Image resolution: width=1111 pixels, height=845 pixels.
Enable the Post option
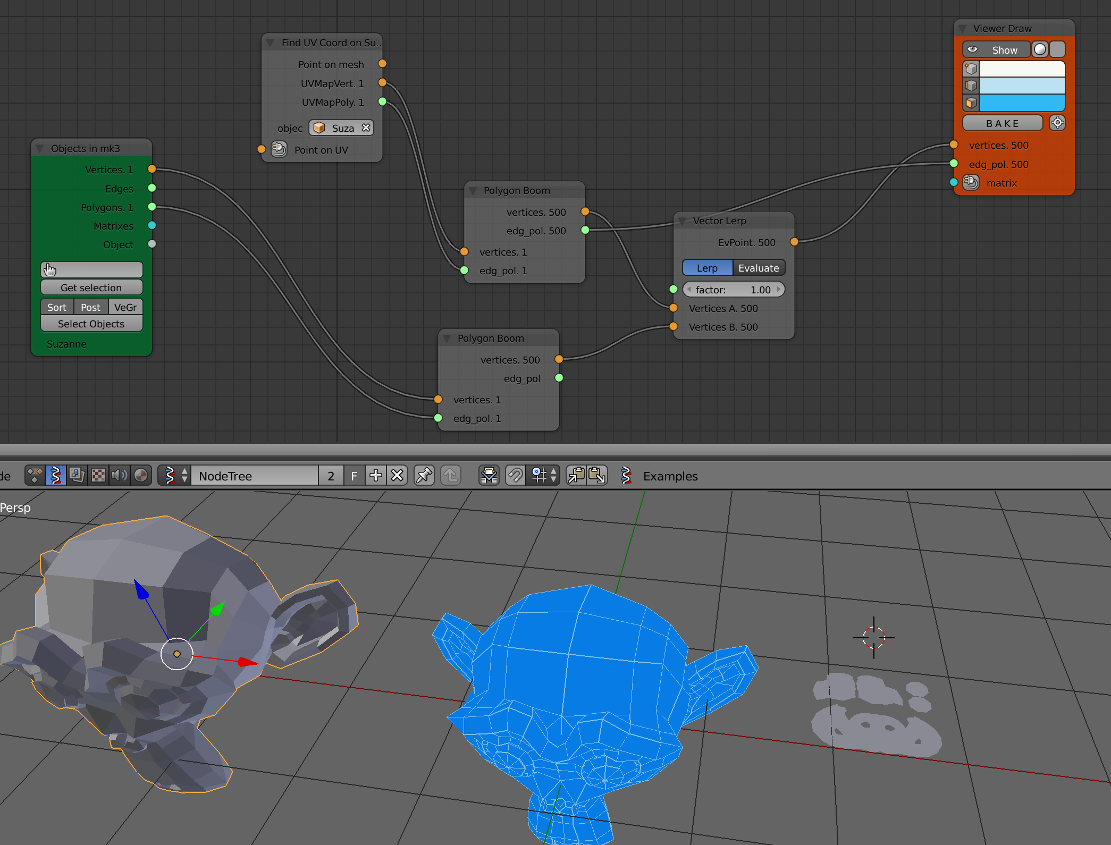pyautogui.click(x=91, y=307)
